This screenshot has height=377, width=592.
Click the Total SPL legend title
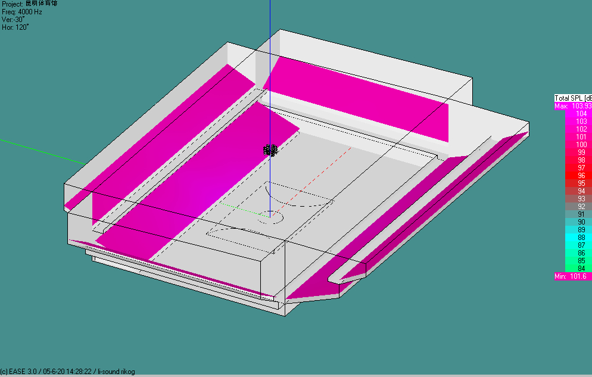(573, 98)
